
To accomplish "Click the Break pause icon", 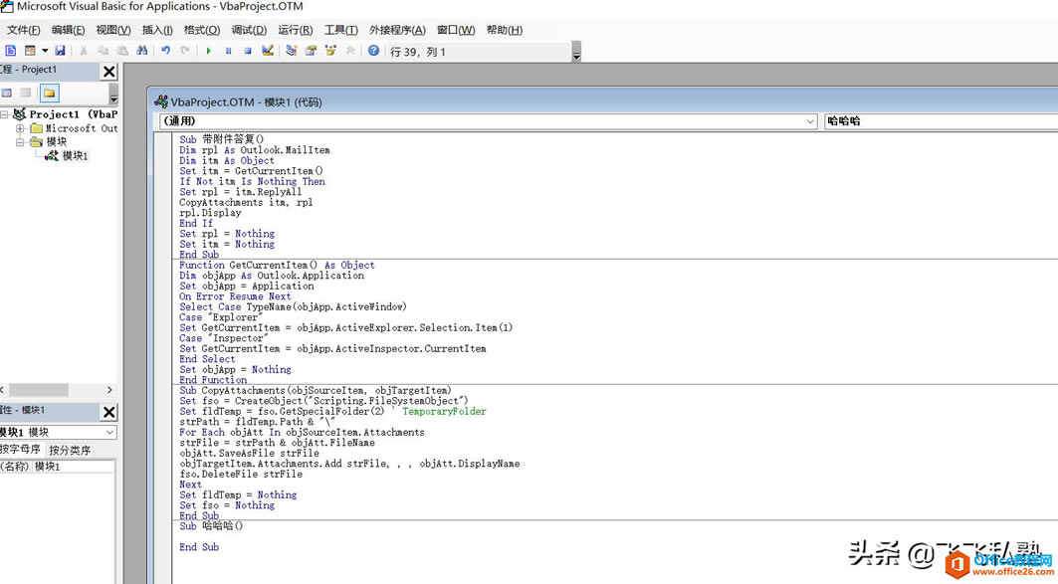I will tap(228, 51).
